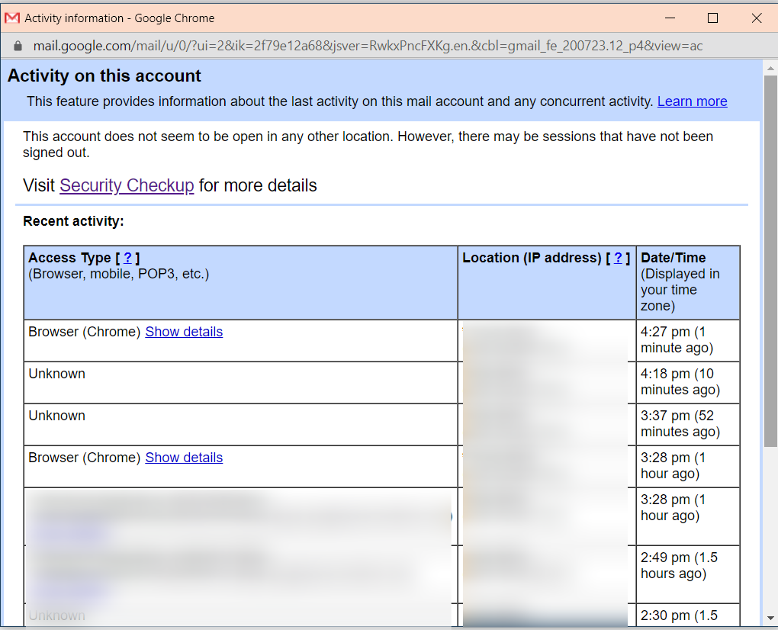The height and width of the screenshot is (630, 778).
Task: Click the Date/Time column header
Action: (x=674, y=258)
